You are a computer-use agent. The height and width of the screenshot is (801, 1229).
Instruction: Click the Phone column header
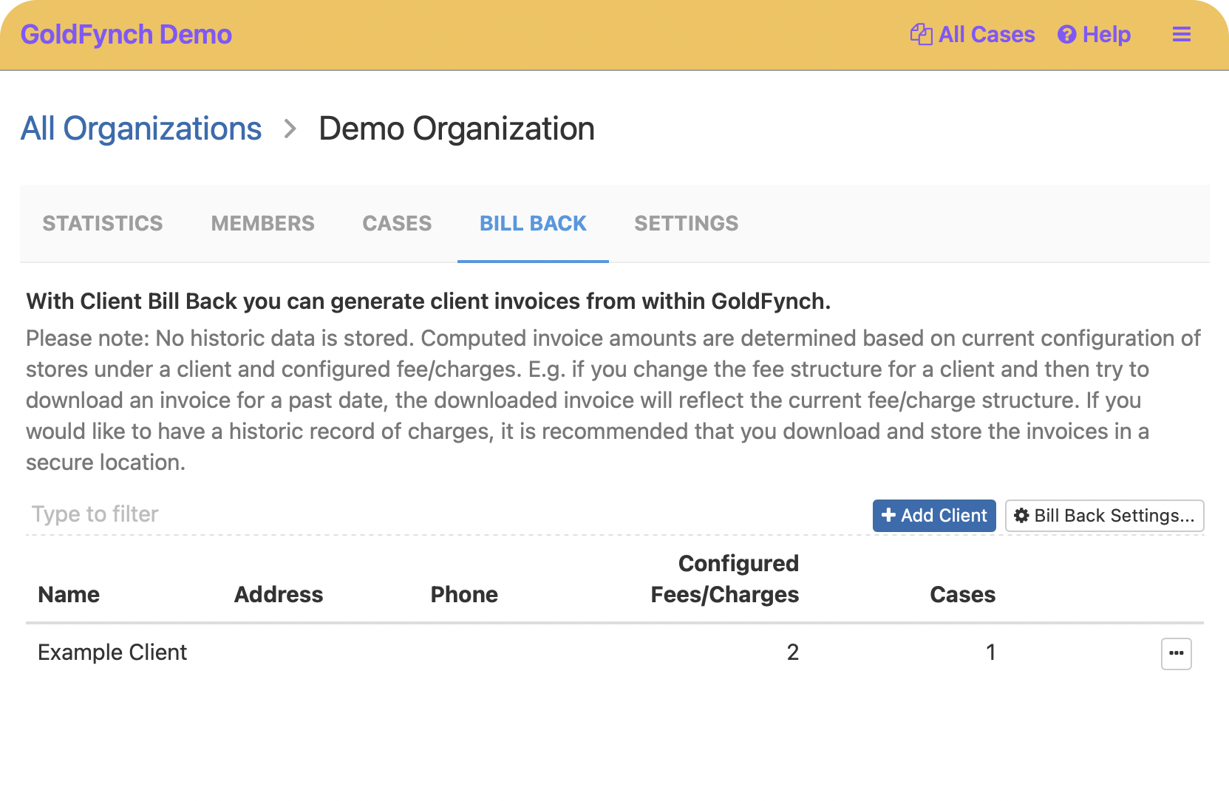(464, 595)
